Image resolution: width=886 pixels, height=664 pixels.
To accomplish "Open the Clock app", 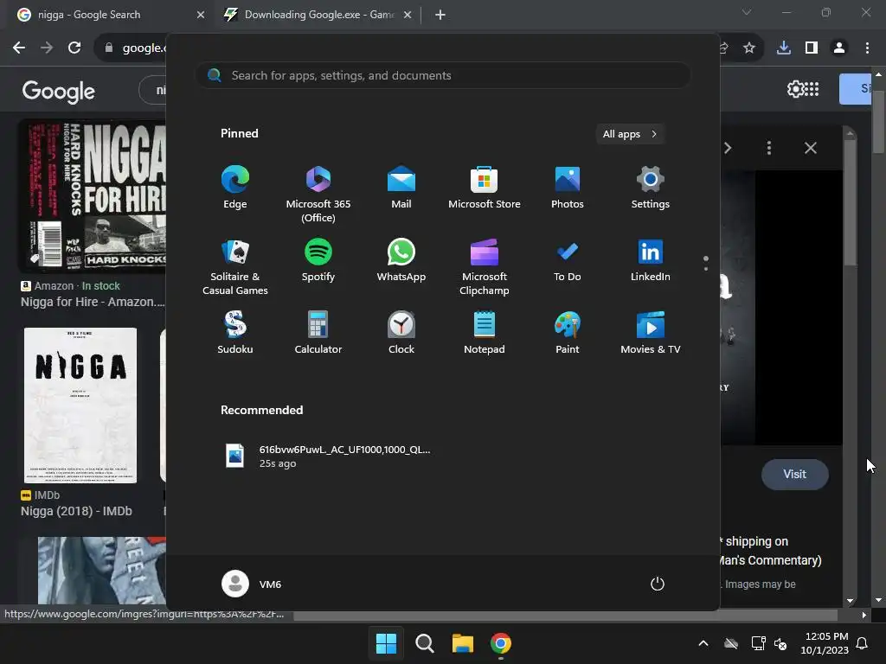I will click(x=401, y=333).
